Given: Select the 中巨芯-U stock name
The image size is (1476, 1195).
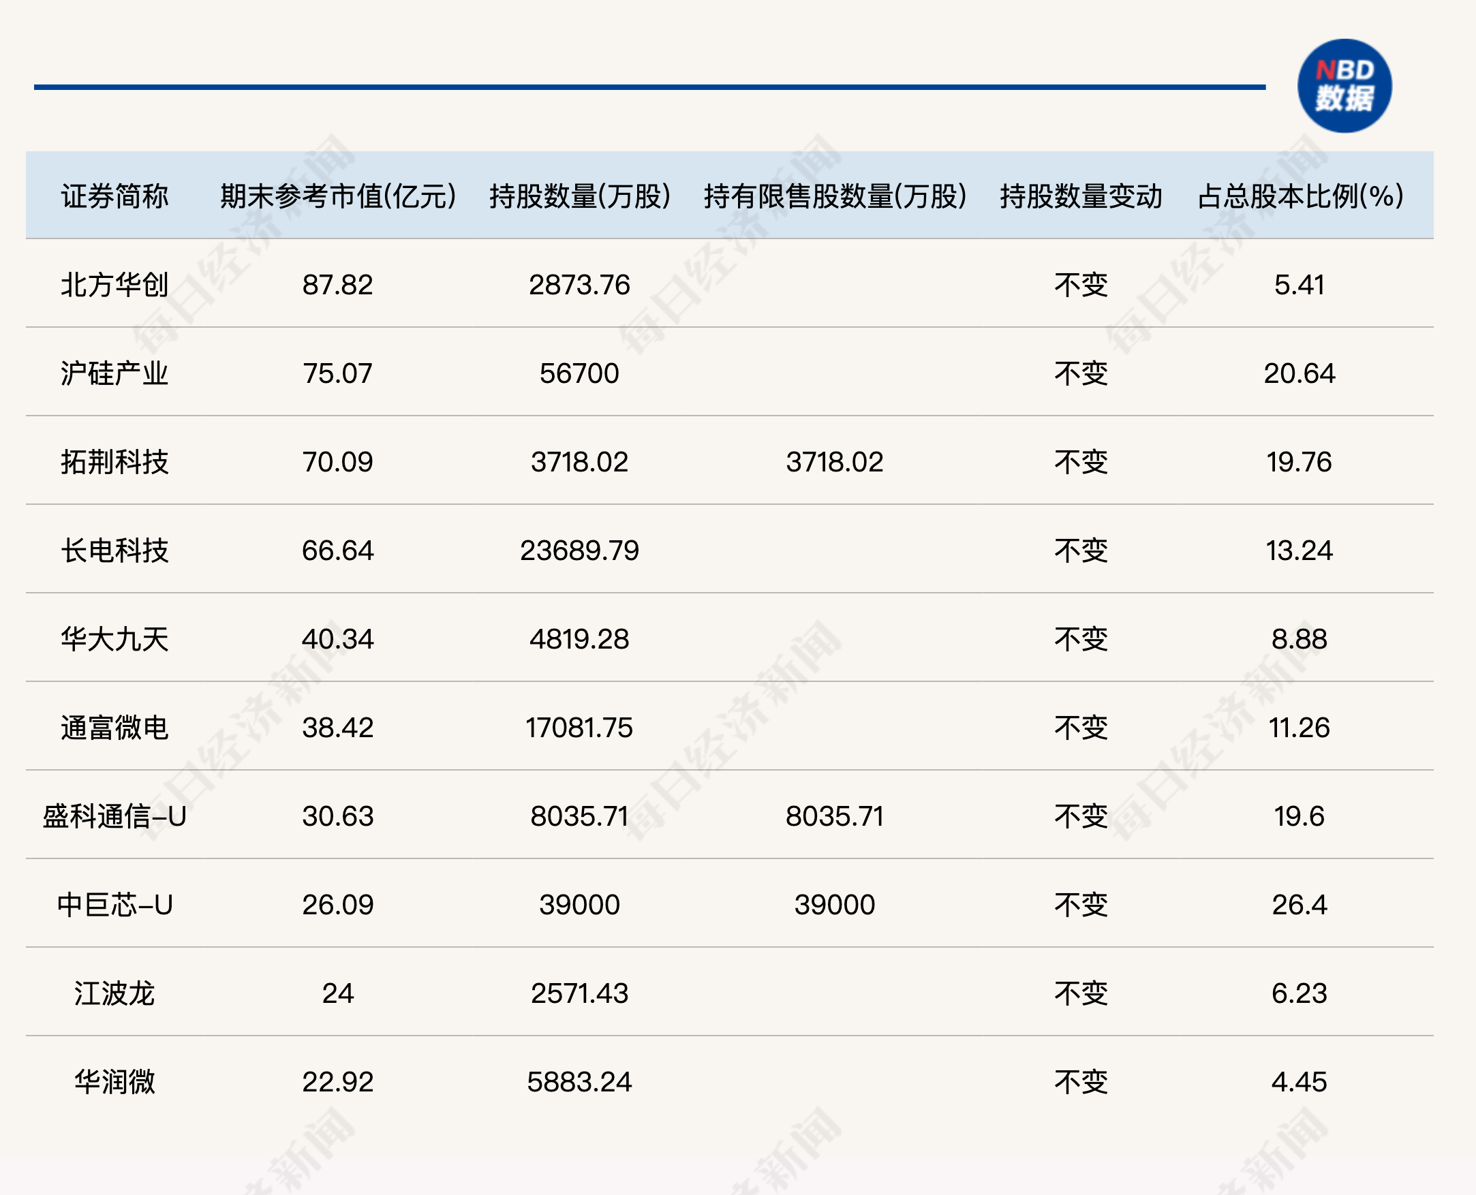Looking at the screenshot, I should click(x=114, y=905).
